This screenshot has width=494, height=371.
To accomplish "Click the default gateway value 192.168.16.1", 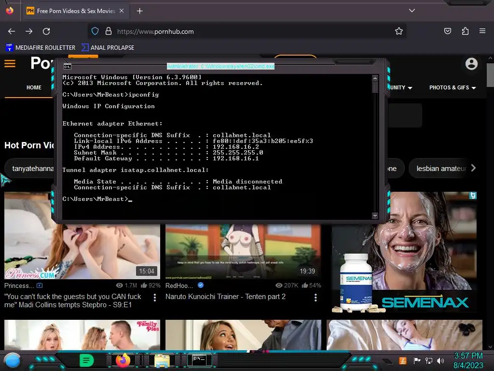I will click(x=235, y=158).
